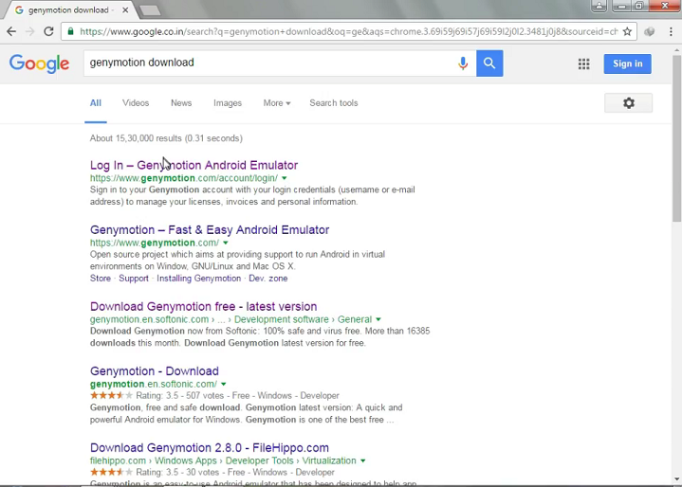Open Chrome three-dot menu
682x487 pixels.
(671, 31)
